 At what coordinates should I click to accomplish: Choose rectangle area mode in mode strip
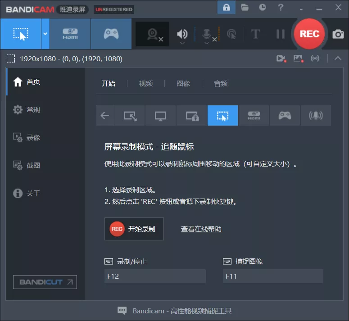coord(130,116)
